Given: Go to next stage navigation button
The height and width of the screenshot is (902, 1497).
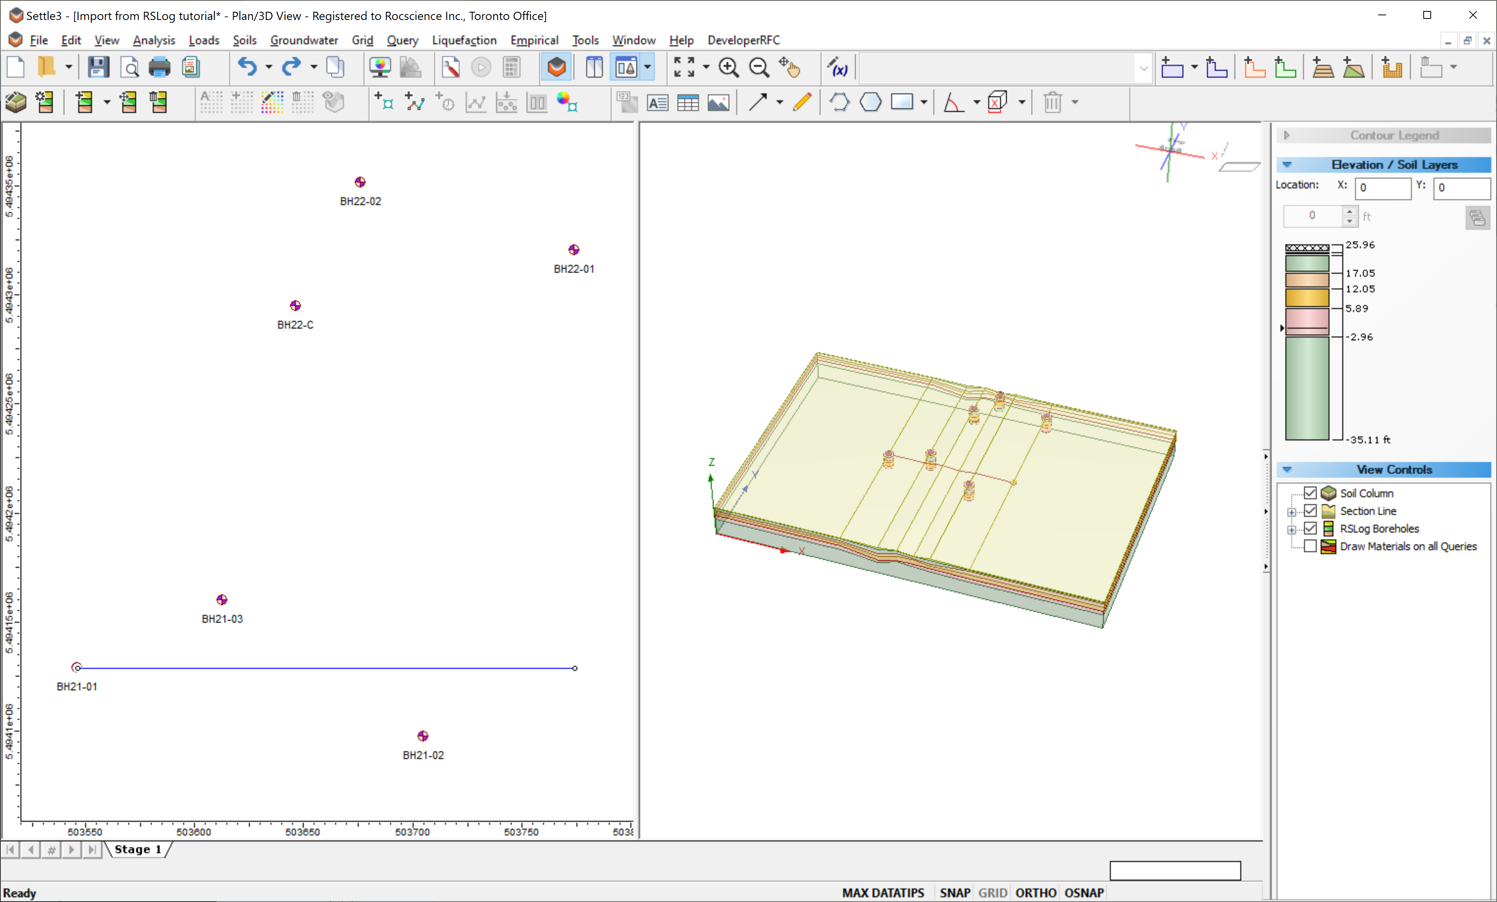Looking at the screenshot, I should 72,849.
